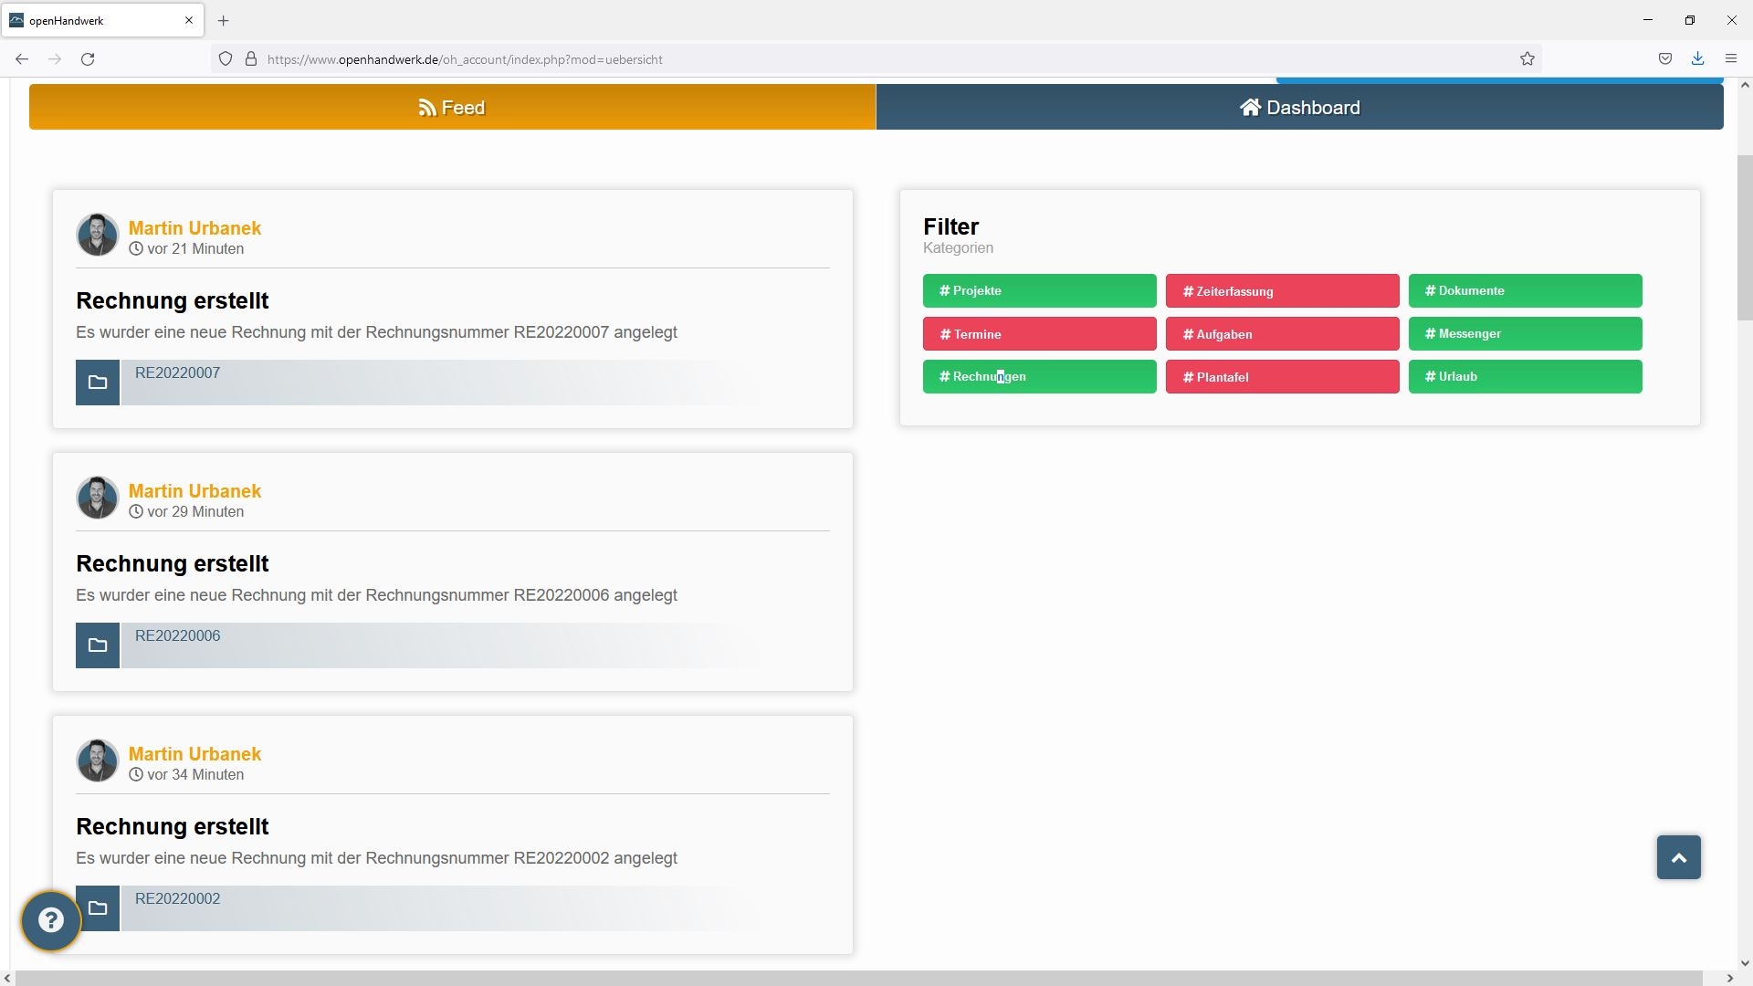Open the Firefox application hamburger menu

pyautogui.click(x=1730, y=59)
